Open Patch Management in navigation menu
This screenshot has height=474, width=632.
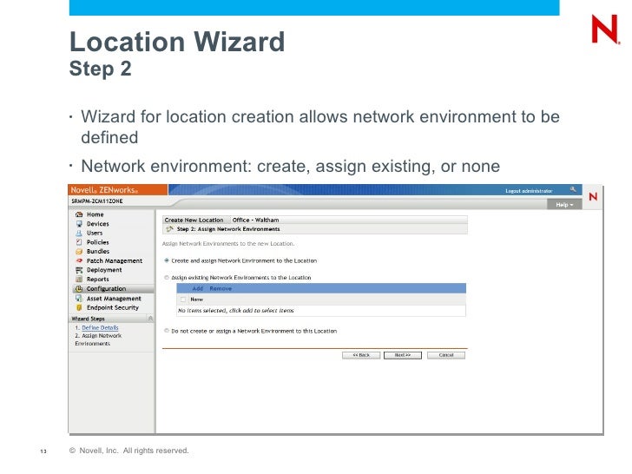[x=115, y=260]
